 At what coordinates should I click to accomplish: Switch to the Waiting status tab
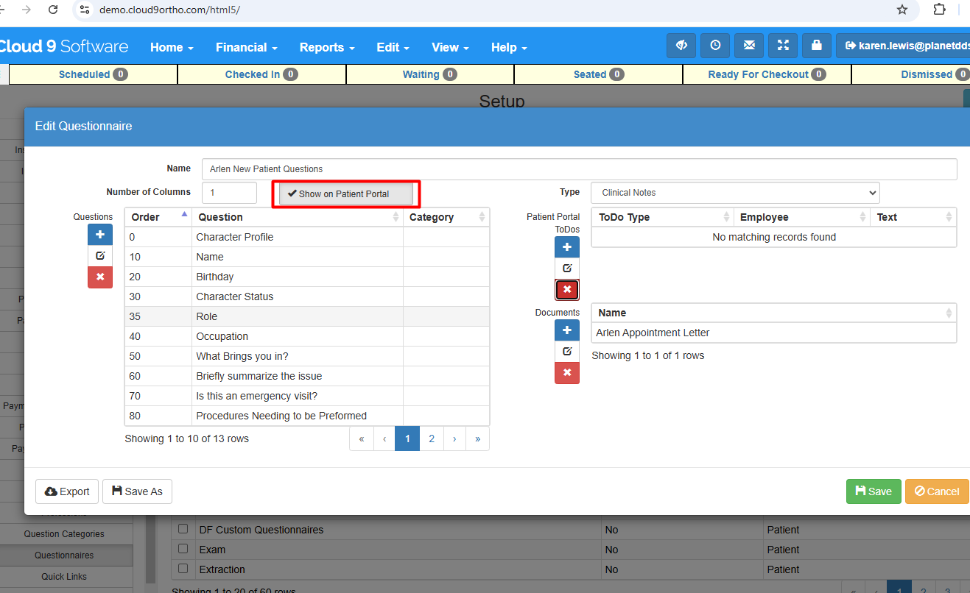[x=430, y=74]
